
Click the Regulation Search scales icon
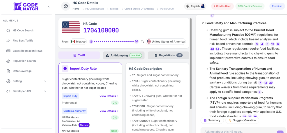click(8, 61)
